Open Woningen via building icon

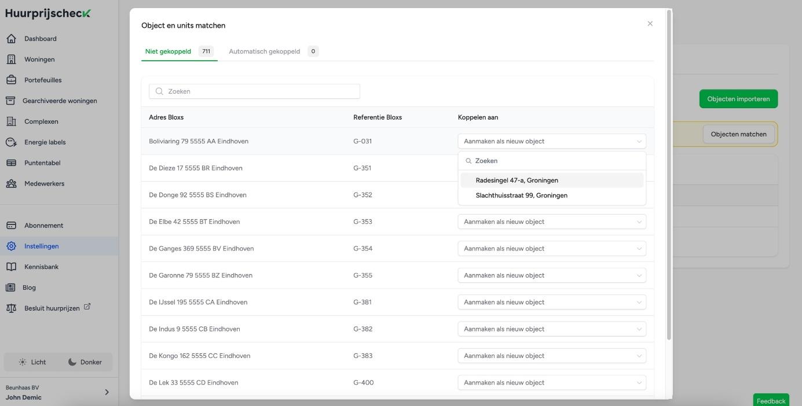[11, 60]
